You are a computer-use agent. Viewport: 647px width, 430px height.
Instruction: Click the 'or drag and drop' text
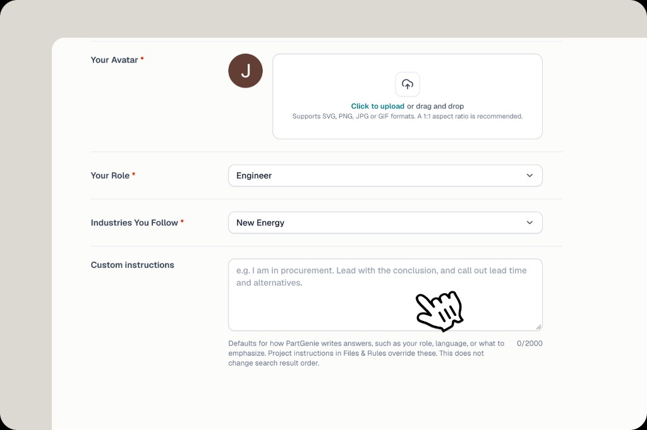point(435,107)
